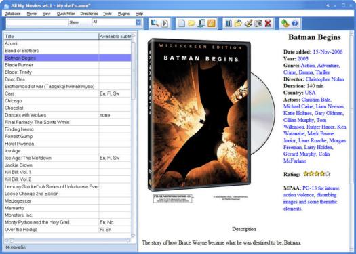This screenshot has height=254, width=356.
Task: Delete movie with red X icon
Action: 268,23
